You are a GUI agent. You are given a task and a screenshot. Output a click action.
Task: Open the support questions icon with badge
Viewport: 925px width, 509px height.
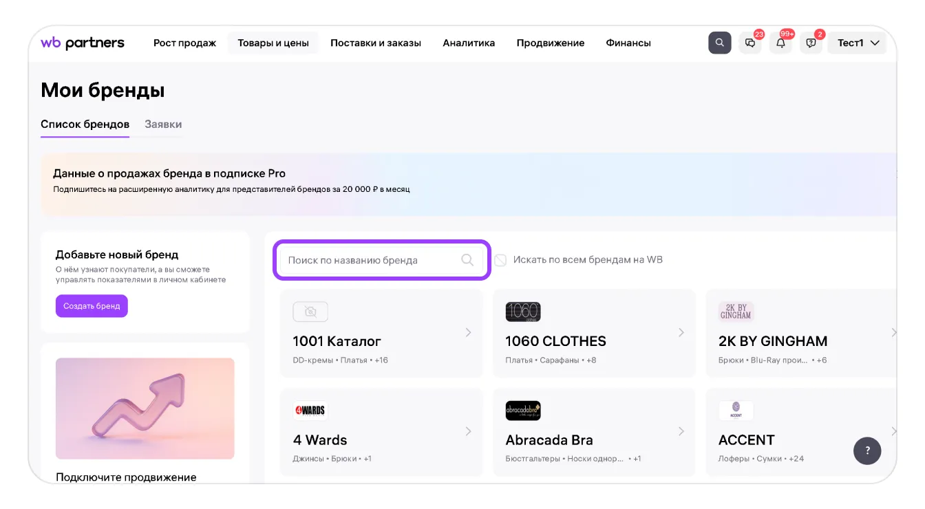pos(811,43)
